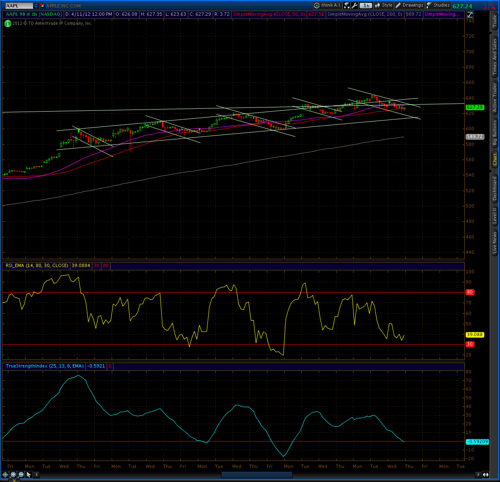Open the Big Buttons side tab
Viewport: 500px width, 482px height.
(x=495, y=132)
